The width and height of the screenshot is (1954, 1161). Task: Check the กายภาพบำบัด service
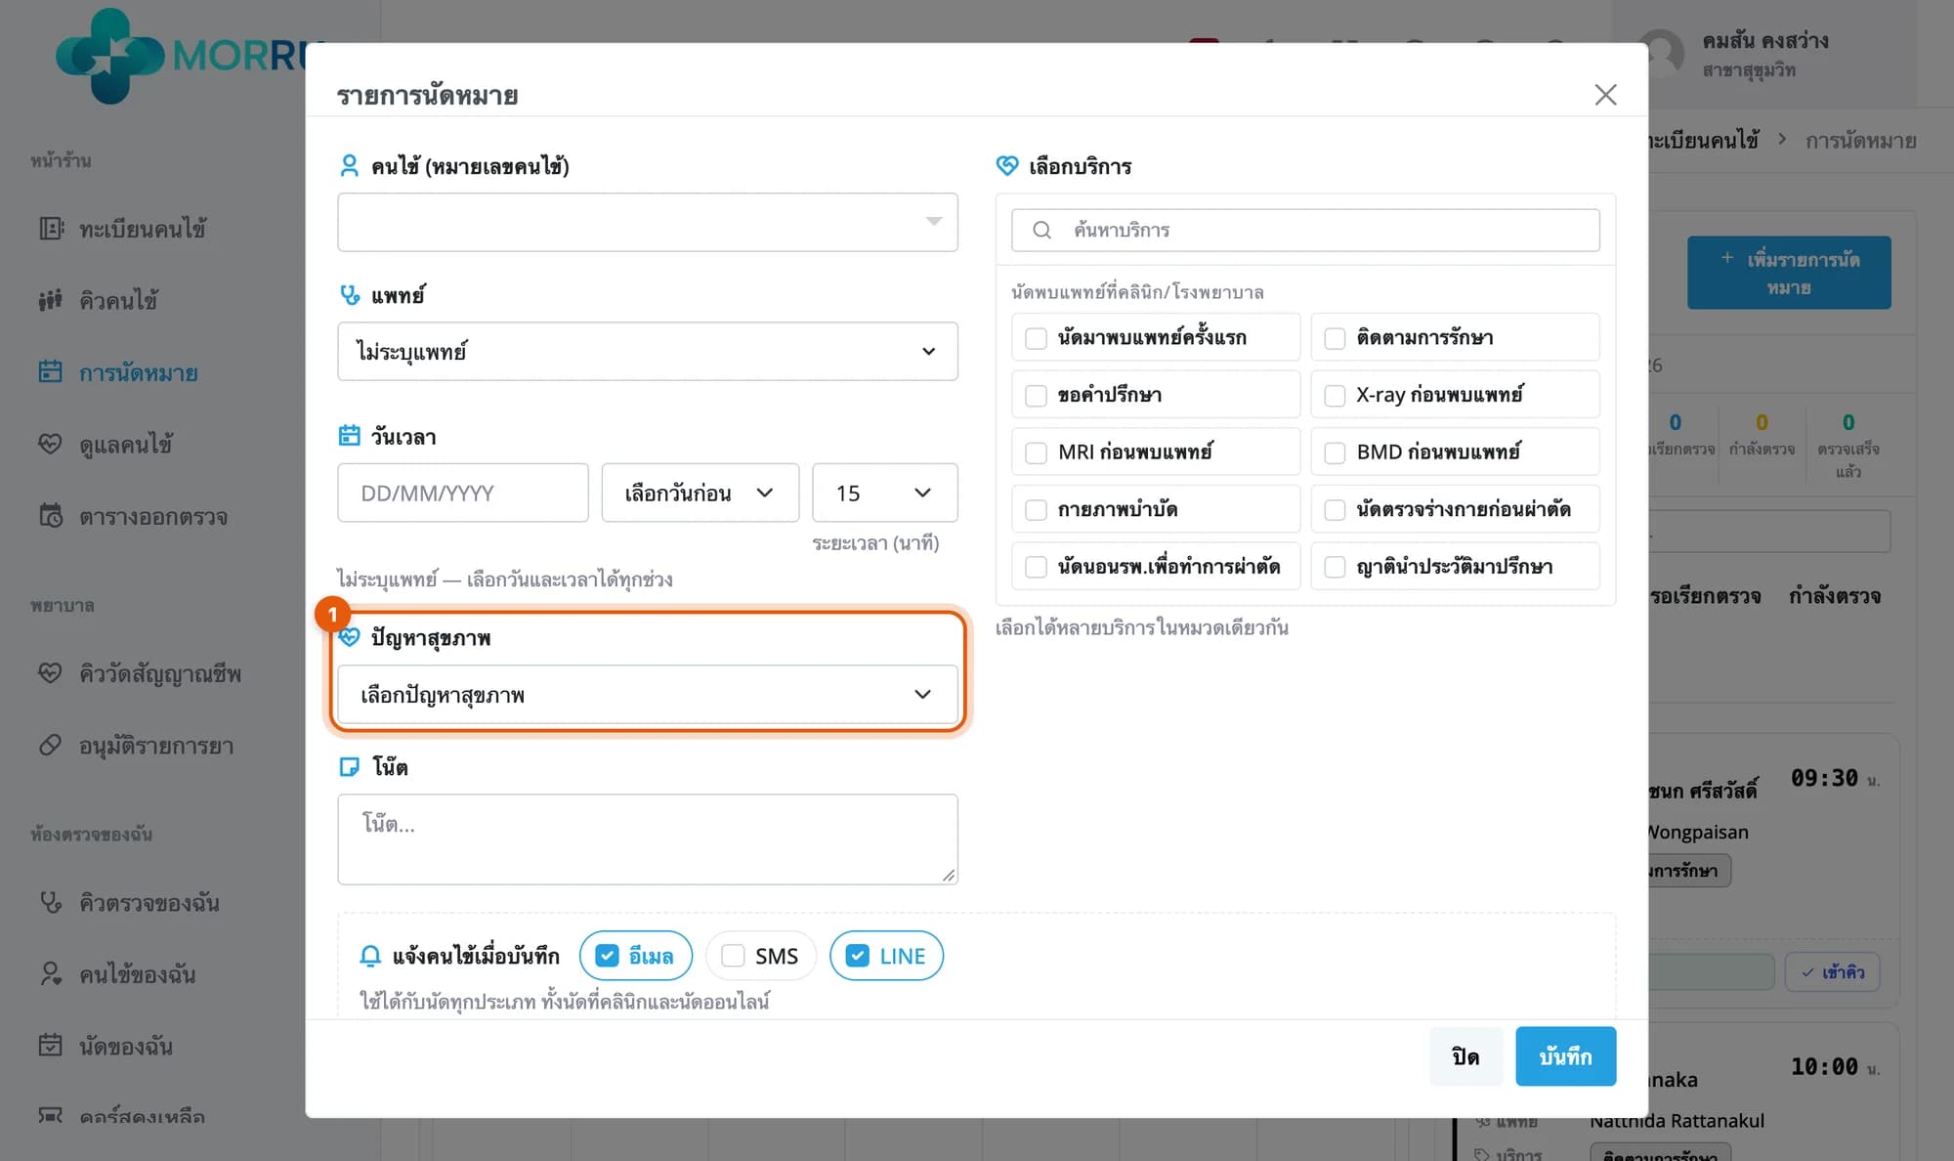pyautogui.click(x=1036, y=510)
